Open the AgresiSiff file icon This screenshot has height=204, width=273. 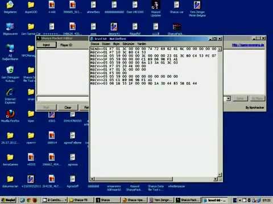pos(72,181)
